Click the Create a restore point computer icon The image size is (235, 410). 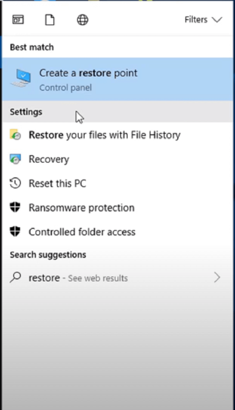21,78
